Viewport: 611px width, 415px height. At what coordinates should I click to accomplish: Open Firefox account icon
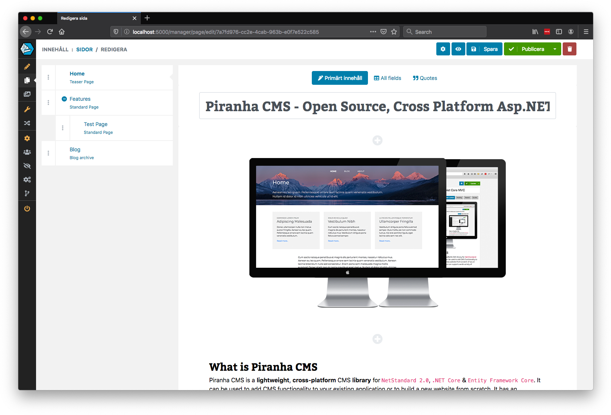tap(571, 32)
